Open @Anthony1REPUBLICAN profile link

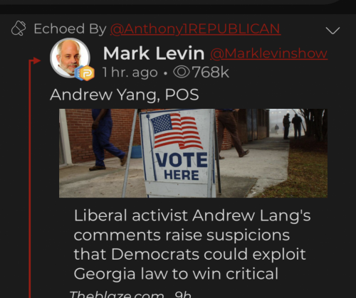click(195, 29)
